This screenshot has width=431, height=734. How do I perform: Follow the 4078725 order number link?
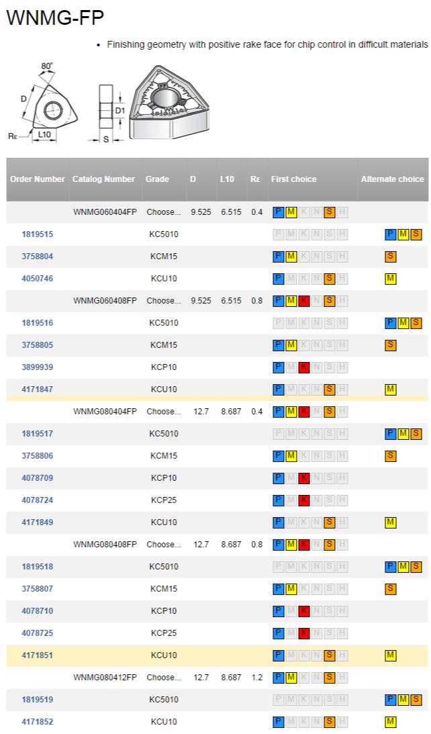coord(38,633)
